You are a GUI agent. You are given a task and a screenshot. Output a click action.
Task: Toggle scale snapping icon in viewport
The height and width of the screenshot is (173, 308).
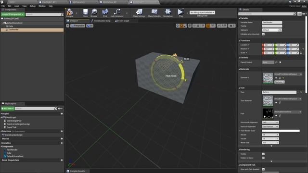click(219, 25)
